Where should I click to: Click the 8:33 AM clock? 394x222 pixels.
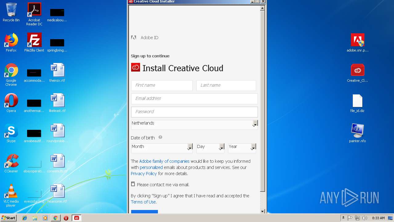378,218
